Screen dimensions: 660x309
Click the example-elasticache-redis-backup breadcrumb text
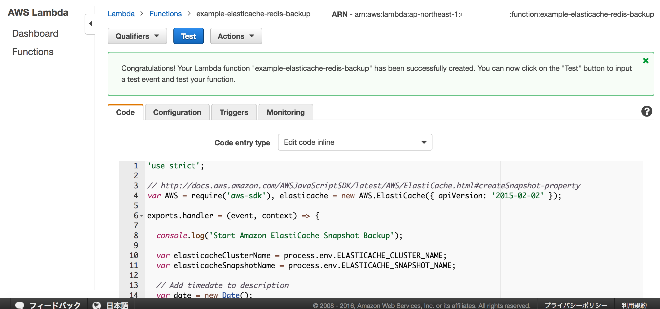(253, 14)
